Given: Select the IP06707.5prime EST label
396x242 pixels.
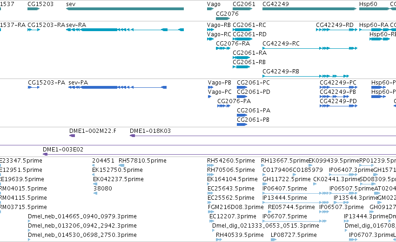Looking at the screenshot, I should coord(285,217).
